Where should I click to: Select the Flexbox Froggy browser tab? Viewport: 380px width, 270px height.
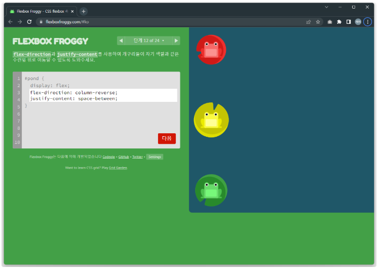click(42, 11)
